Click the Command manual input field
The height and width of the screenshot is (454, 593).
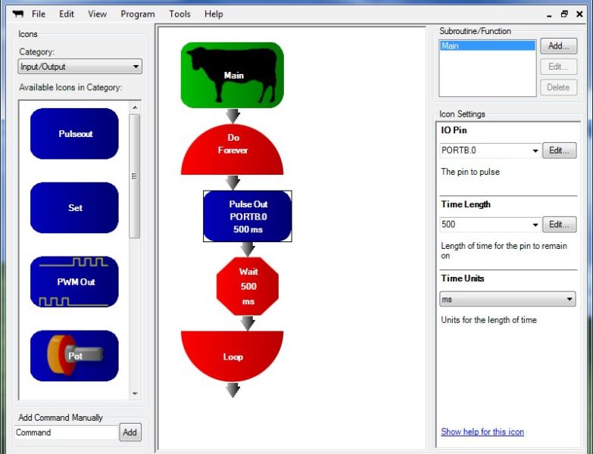[67, 433]
